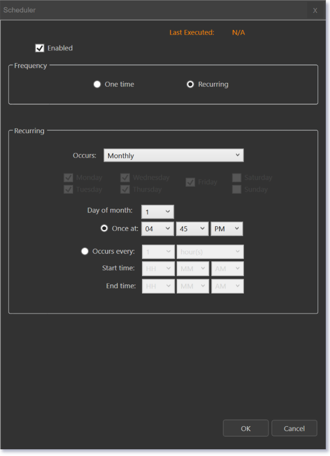Uncheck the Enabled checkbox

tap(40, 48)
